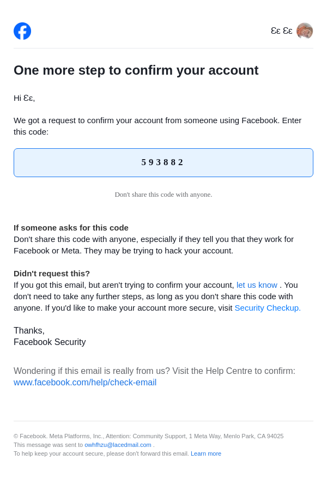The width and height of the screenshot is (327, 484).
Task: Click the "Facebook Security" signature line
Action: 50,342
